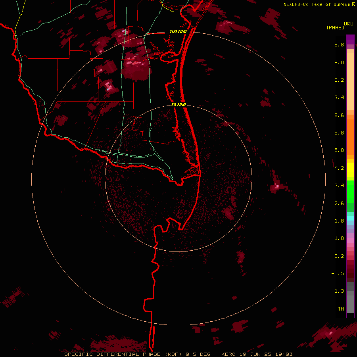Click the 2.6 value on color scale
The image size is (357, 357).
click(339, 203)
